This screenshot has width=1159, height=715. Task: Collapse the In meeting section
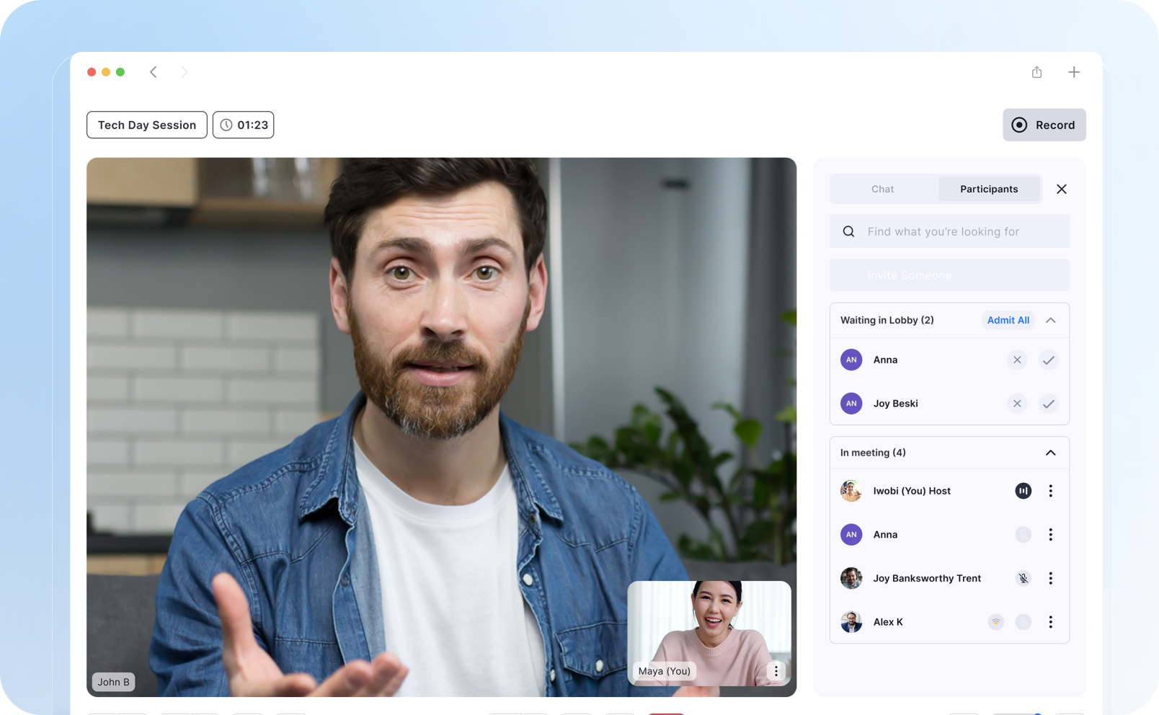coord(1050,453)
